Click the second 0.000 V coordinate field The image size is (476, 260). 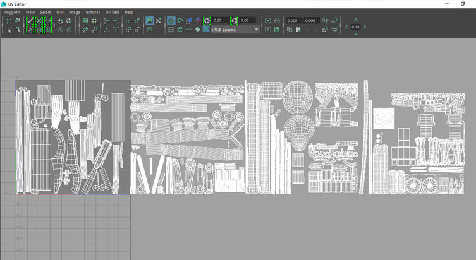click(311, 21)
